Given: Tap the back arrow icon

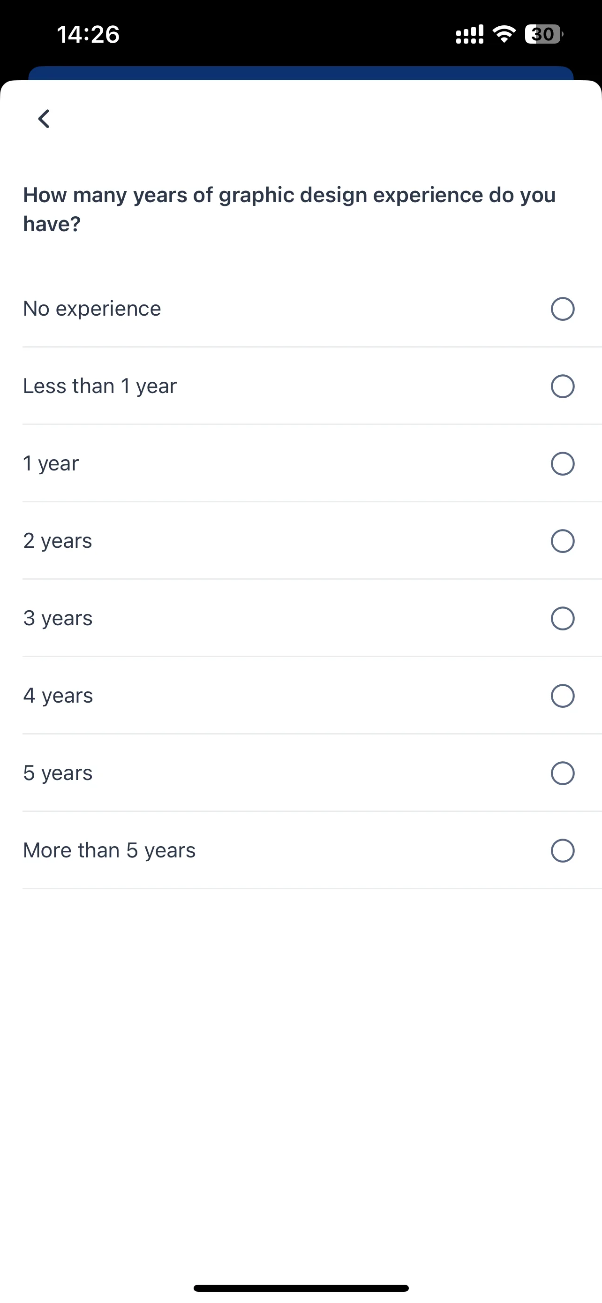Looking at the screenshot, I should coord(44,119).
